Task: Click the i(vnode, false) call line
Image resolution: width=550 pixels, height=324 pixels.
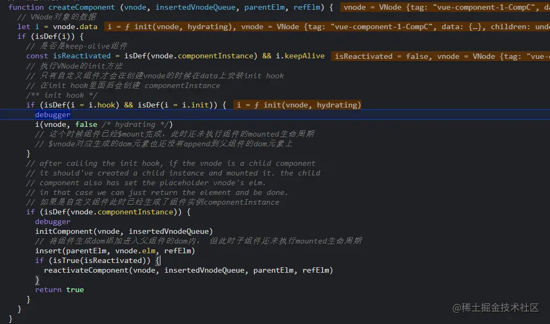Action: [104, 125]
